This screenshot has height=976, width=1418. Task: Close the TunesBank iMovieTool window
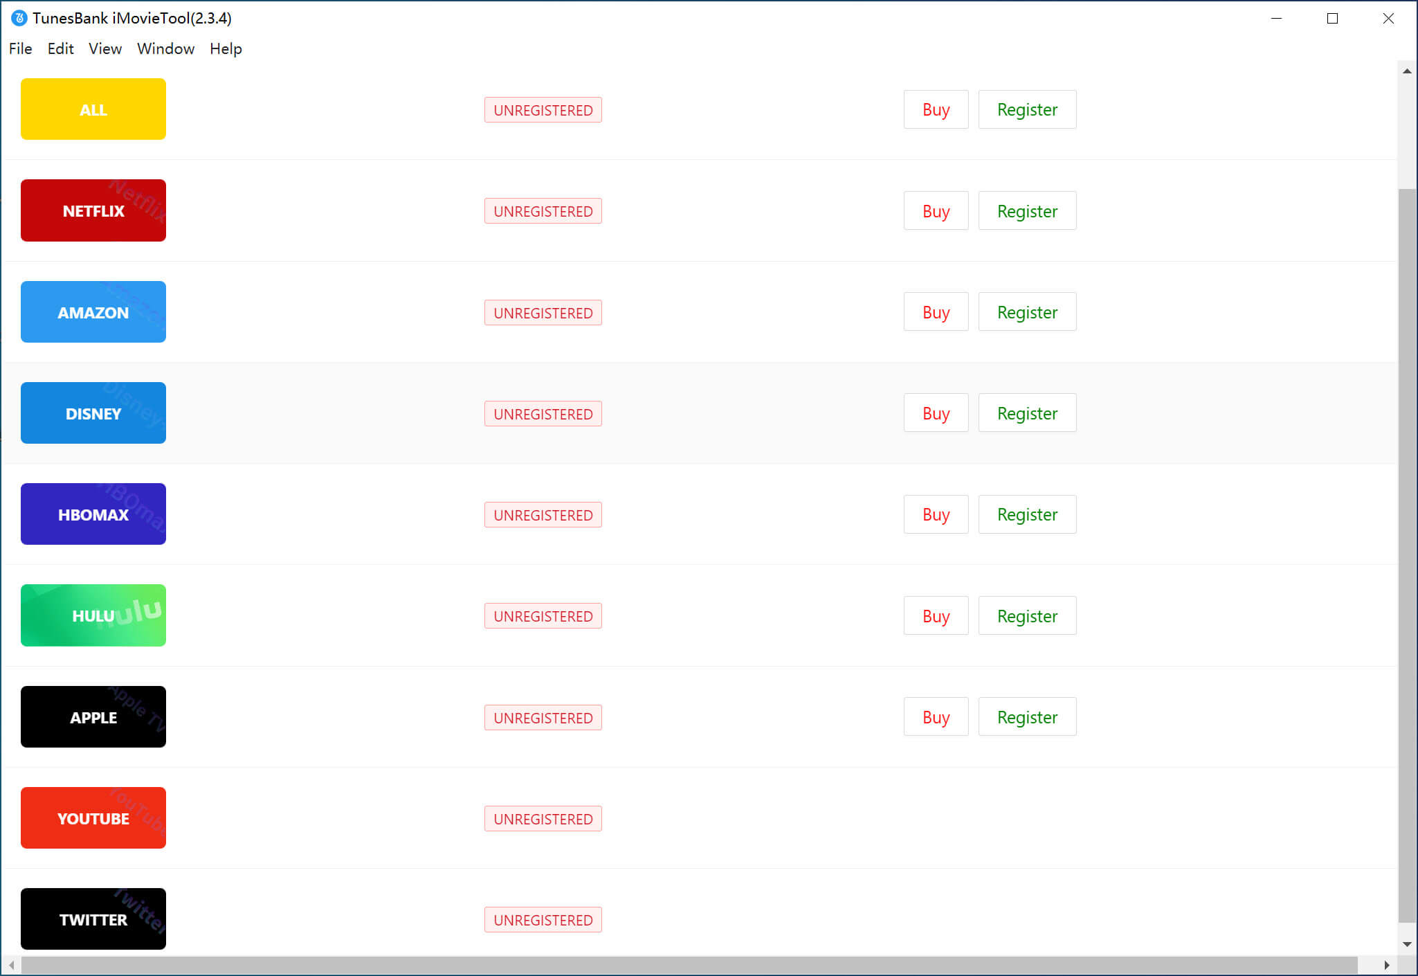(x=1388, y=18)
